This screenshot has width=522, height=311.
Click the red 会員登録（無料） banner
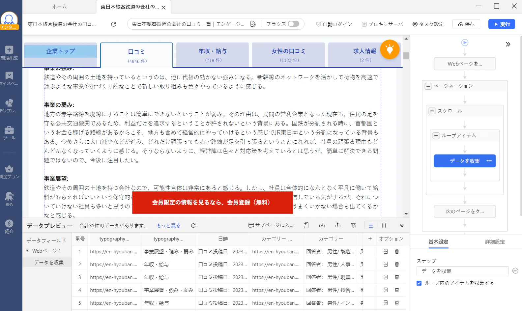click(213, 202)
